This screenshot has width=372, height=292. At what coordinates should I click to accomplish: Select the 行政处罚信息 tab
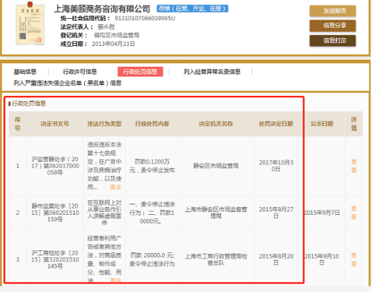[x=140, y=72]
